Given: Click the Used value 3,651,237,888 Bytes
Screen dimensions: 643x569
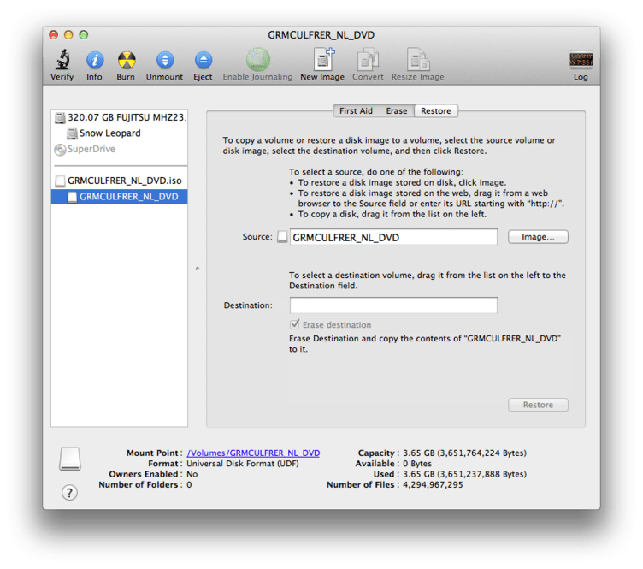Looking at the screenshot, I should [464, 474].
